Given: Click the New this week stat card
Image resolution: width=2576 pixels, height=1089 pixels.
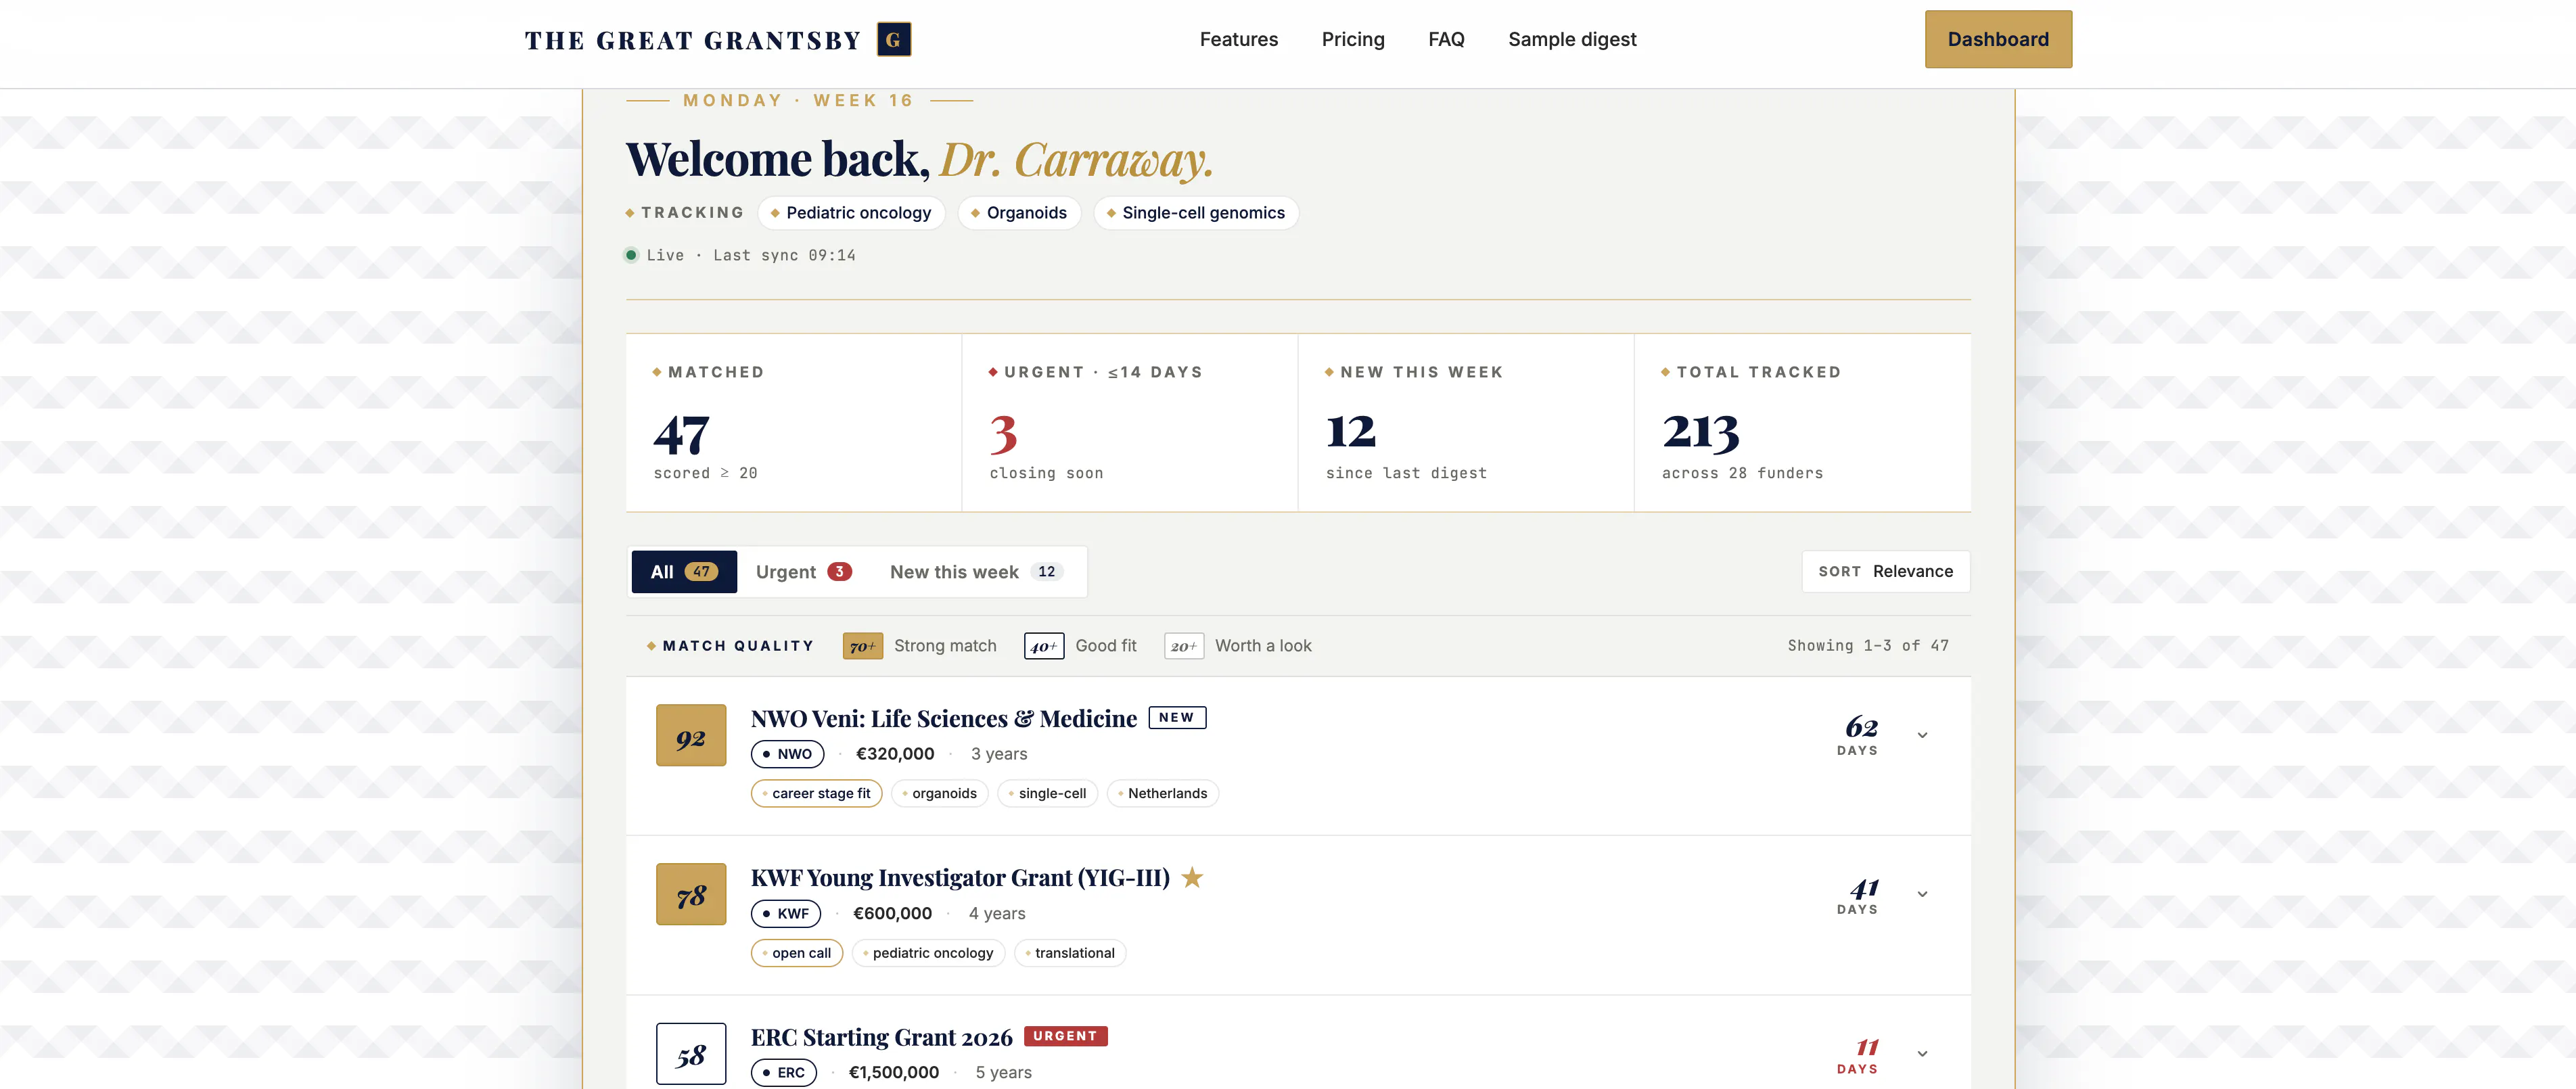Looking at the screenshot, I should coord(1466,422).
